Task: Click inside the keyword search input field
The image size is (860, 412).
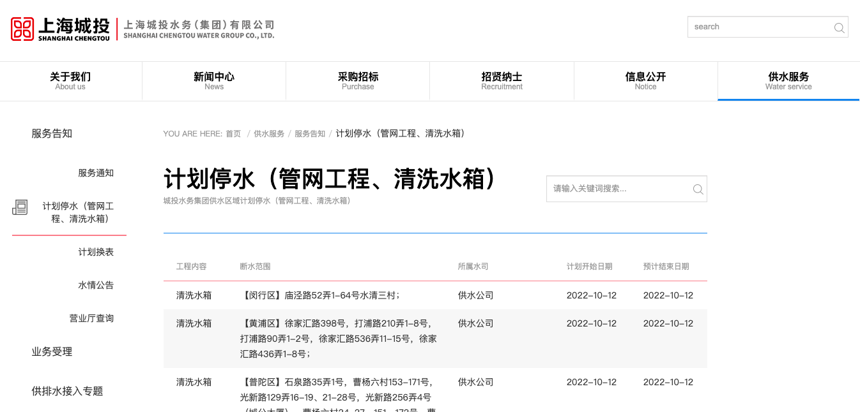Action: [x=613, y=189]
